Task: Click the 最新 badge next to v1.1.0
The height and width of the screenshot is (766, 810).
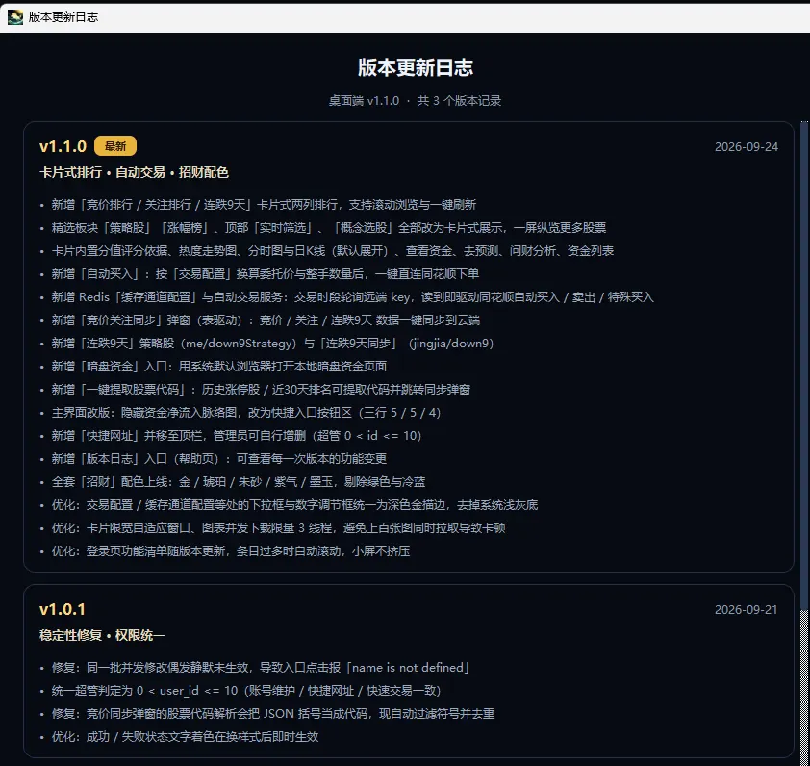Action: tap(115, 146)
